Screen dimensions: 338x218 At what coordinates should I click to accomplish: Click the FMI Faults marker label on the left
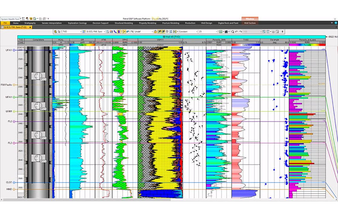(x=6, y=85)
